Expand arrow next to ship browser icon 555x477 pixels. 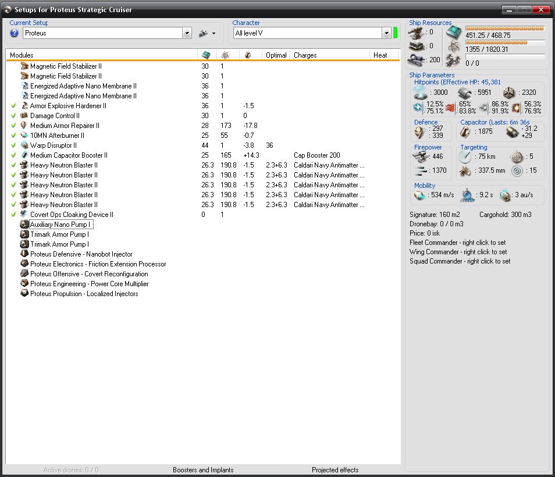click(x=214, y=34)
